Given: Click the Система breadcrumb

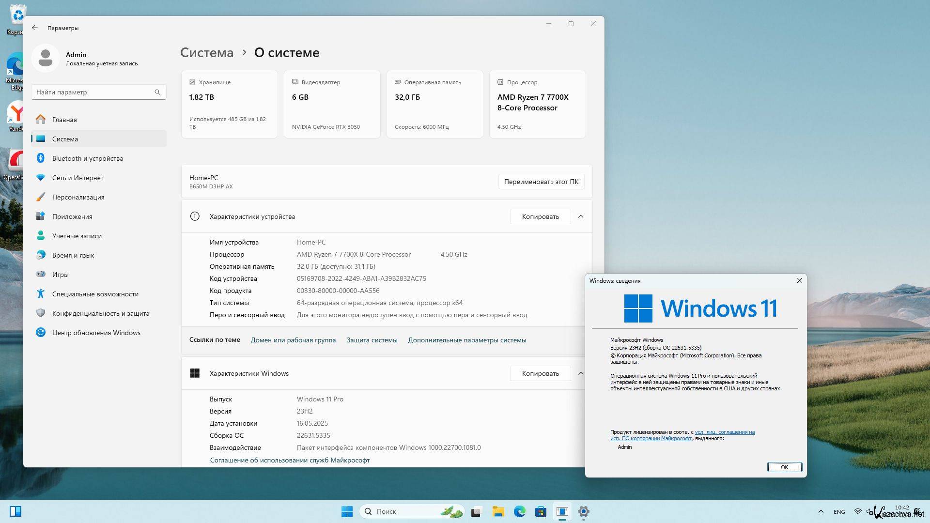Looking at the screenshot, I should 206,52.
